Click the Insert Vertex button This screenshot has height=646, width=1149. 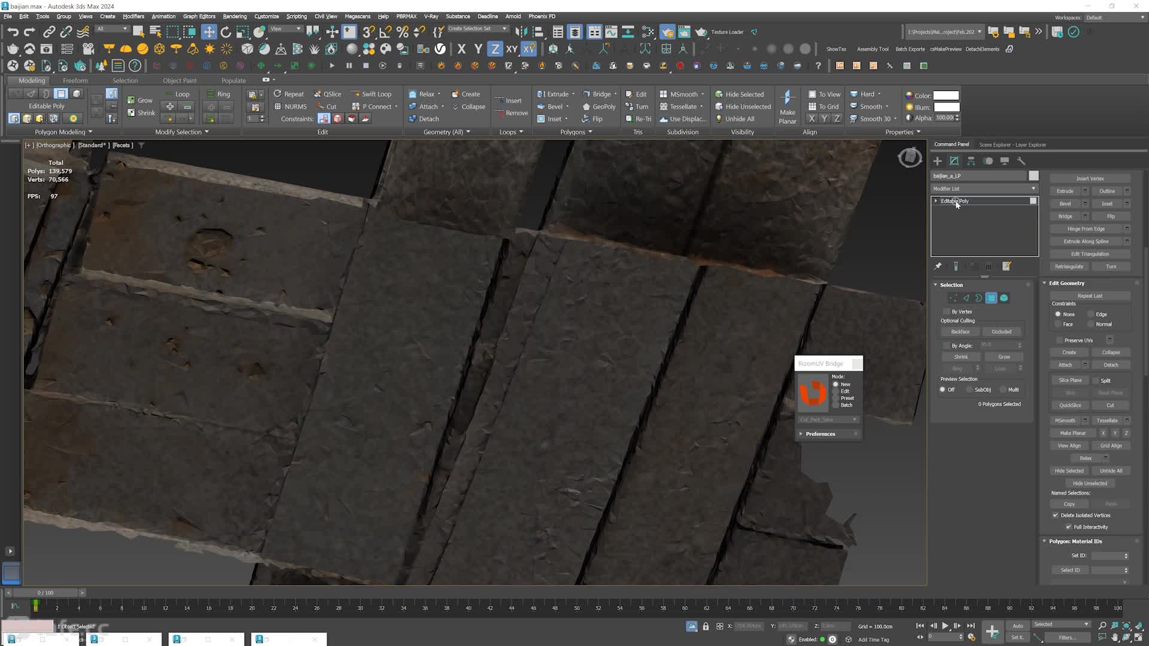(x=1090, y=178)
